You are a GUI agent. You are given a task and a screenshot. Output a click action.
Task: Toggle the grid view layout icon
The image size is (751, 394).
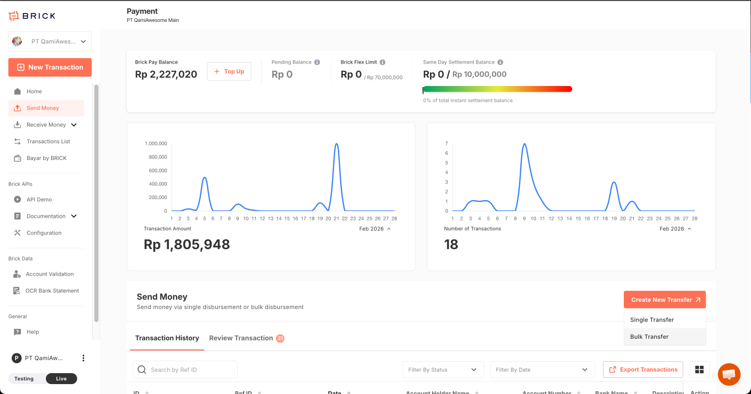pos(699,370)
